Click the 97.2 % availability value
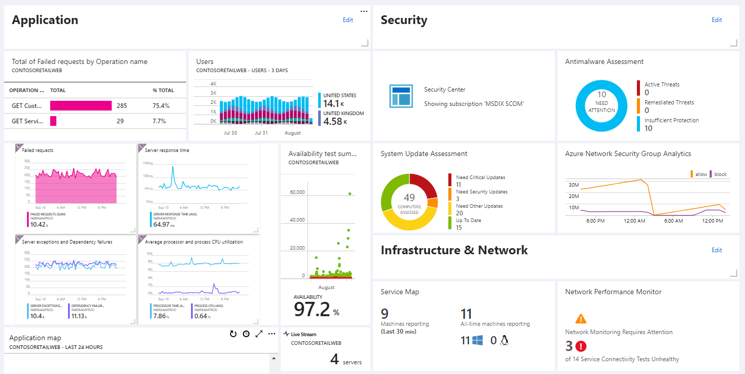The image size is (745, 374). 317,310
